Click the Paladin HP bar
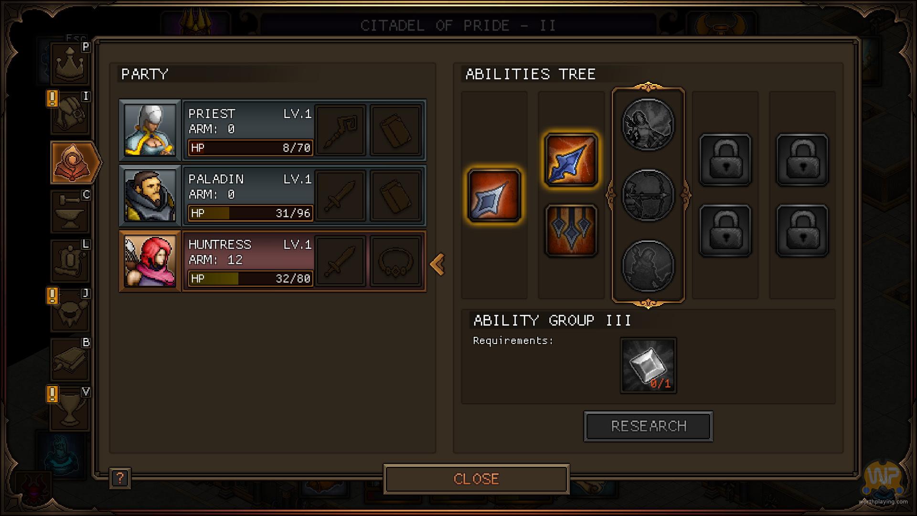Image resolution: width=917 pixels, height=516 pixels. point(250,213)
